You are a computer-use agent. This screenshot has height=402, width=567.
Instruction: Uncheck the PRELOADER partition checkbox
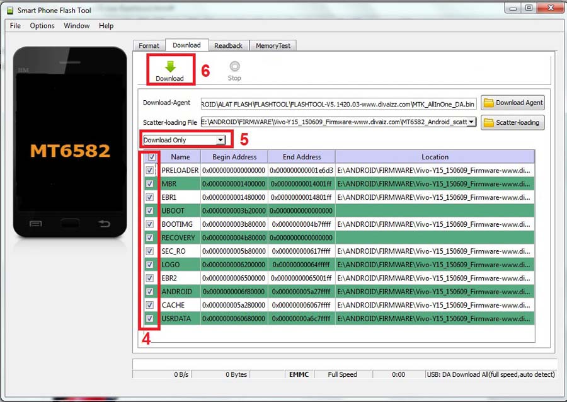149,170
